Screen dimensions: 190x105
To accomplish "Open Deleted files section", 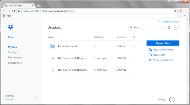I will click(15, 63).
